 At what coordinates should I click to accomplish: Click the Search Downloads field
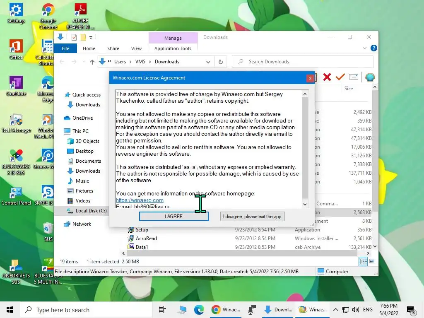303,62
